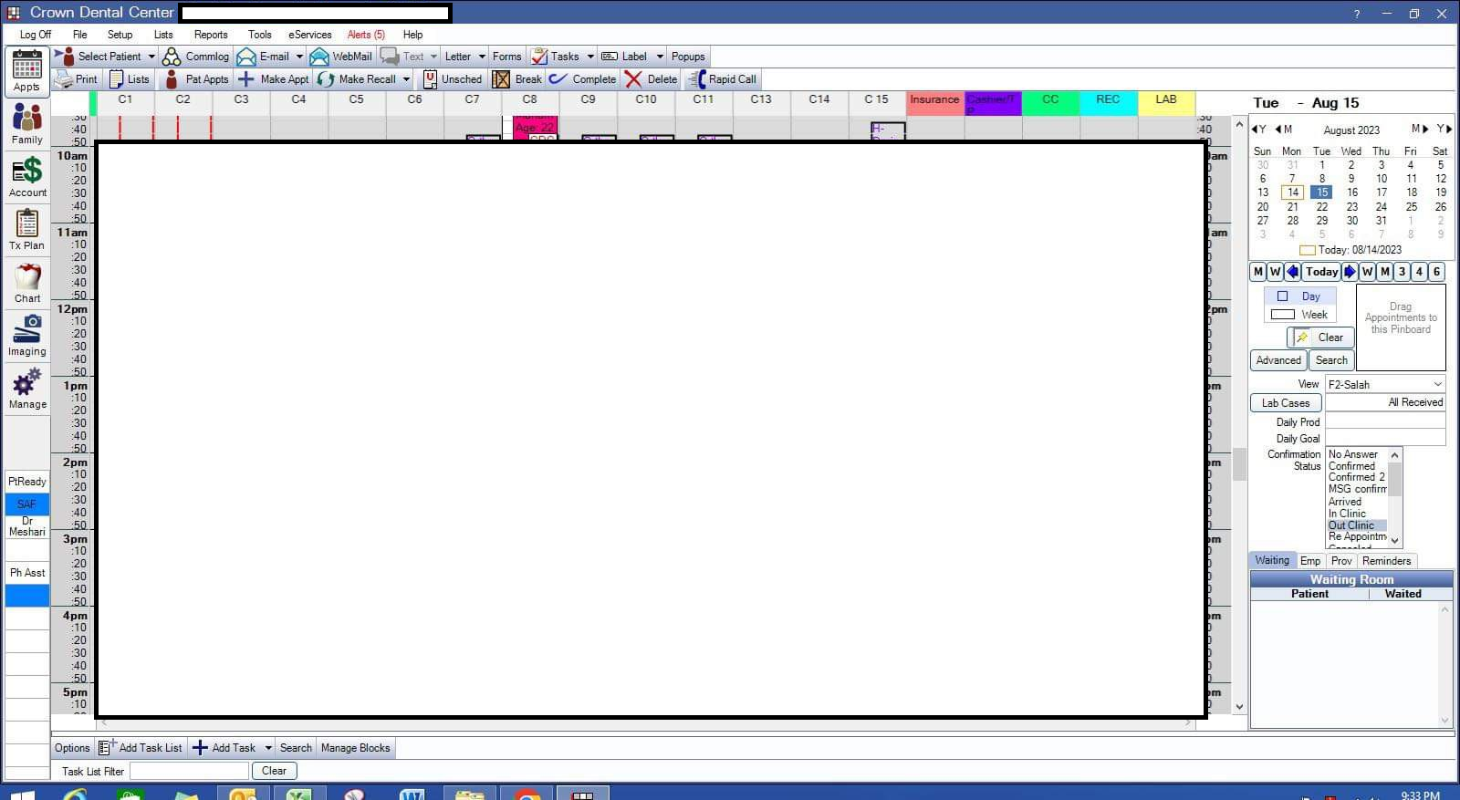The image size is (1460, 800).
Task: Open the eServices menu
Action: point(310,35)
